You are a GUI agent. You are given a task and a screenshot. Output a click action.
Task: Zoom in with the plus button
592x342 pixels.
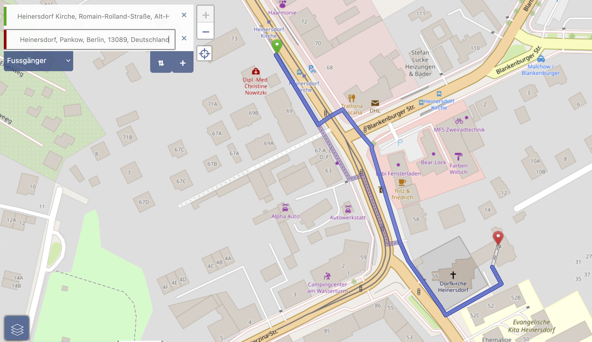click(x=205, y=15)
